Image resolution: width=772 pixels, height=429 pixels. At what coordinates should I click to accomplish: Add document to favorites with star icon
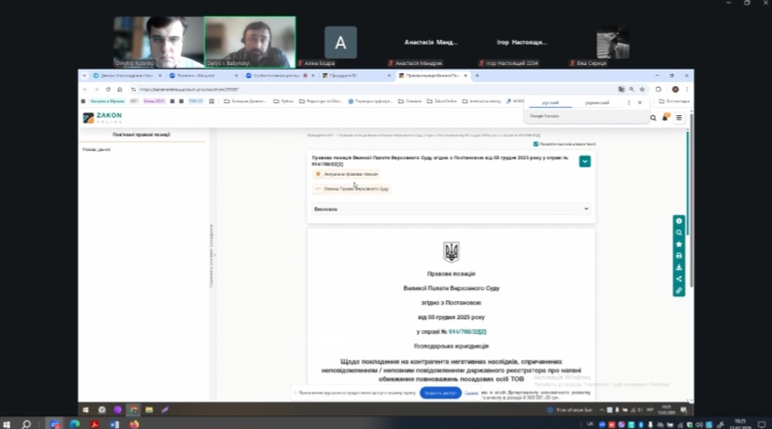[x=679, y=244]
